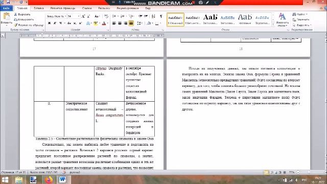Increase paragraph indent
The width and height of the screenshot is (327, 184).
click(x=146, y=16)
